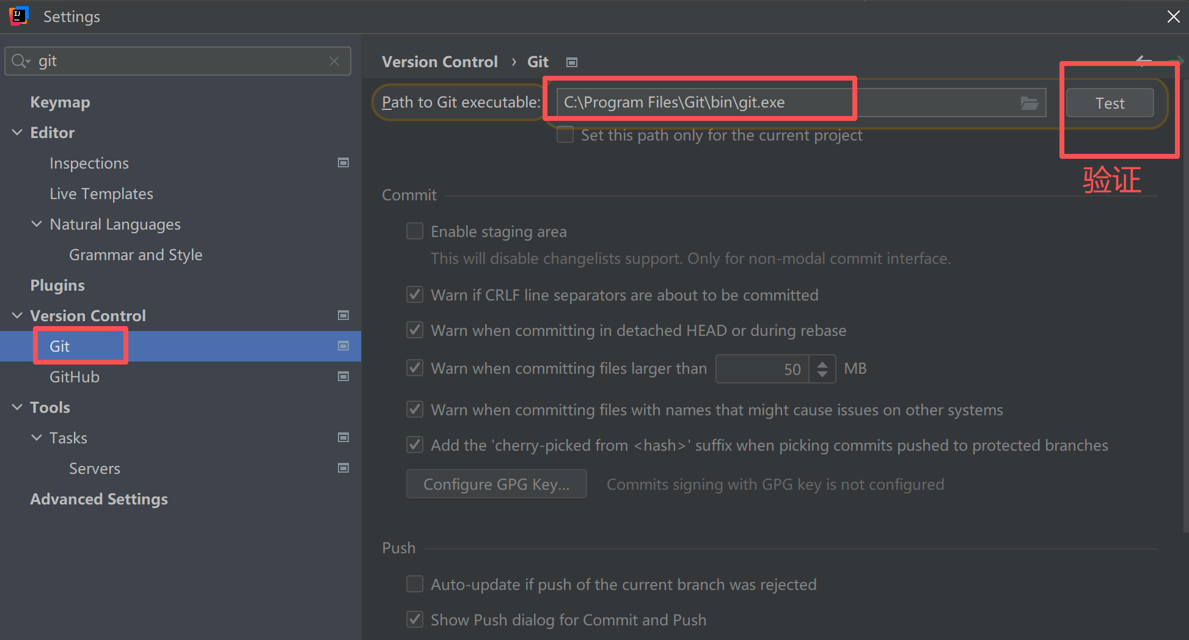Select the Git settings item
Viewport: 1189px width, 640px height.
tap(180, 346)
